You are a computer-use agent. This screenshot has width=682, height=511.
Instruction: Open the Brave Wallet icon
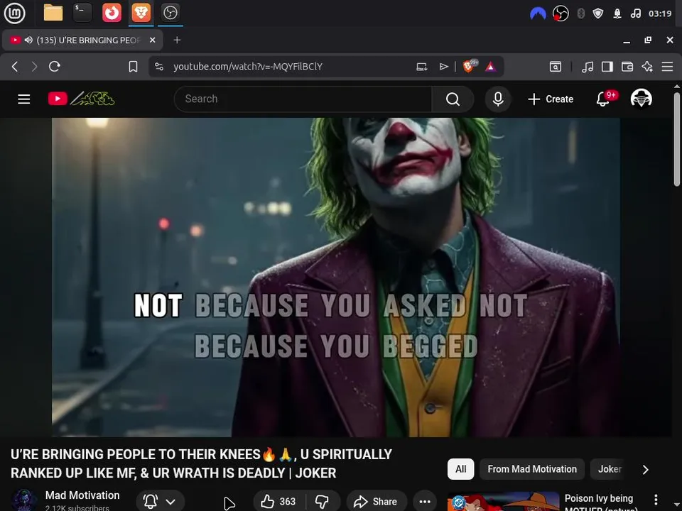[x=627, y=67]
